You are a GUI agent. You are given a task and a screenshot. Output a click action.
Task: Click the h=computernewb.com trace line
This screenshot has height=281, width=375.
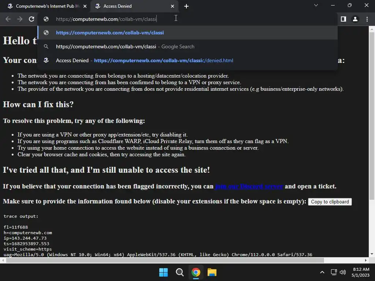click(x=28, y=233)
